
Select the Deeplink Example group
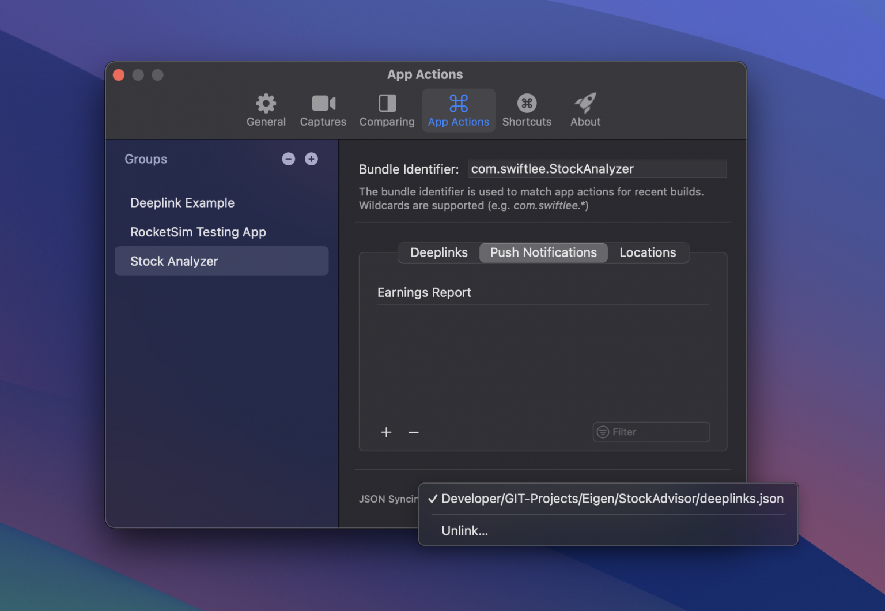tap(183, 203)
